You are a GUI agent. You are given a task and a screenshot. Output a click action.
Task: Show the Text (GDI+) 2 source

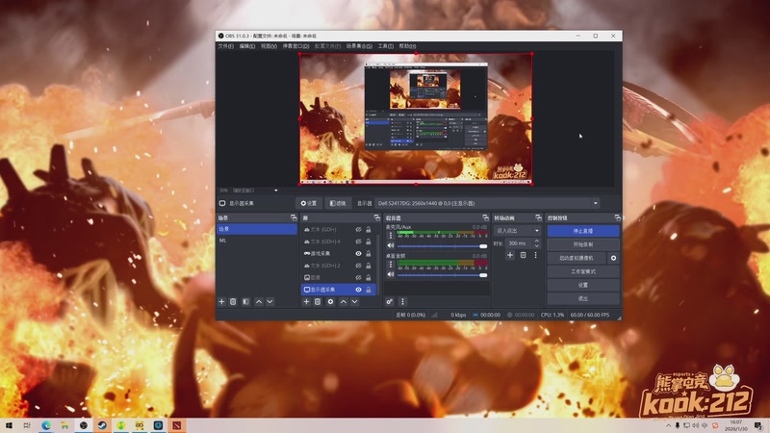(x=358, y=266)
